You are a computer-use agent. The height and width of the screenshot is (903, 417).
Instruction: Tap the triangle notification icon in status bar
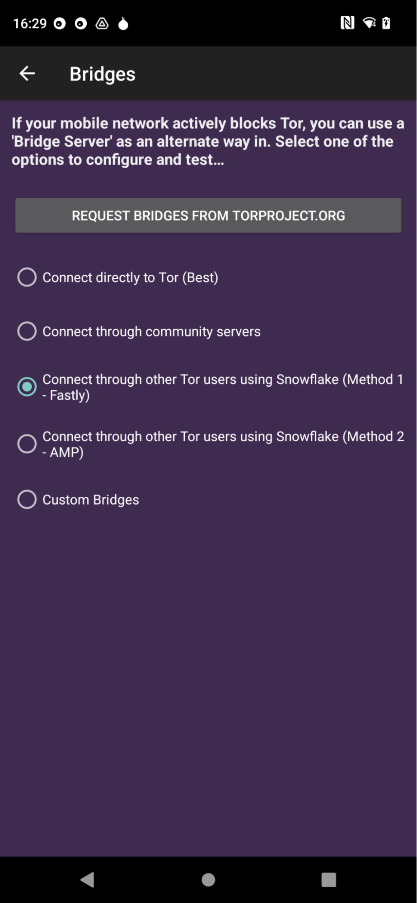[102, 23]
